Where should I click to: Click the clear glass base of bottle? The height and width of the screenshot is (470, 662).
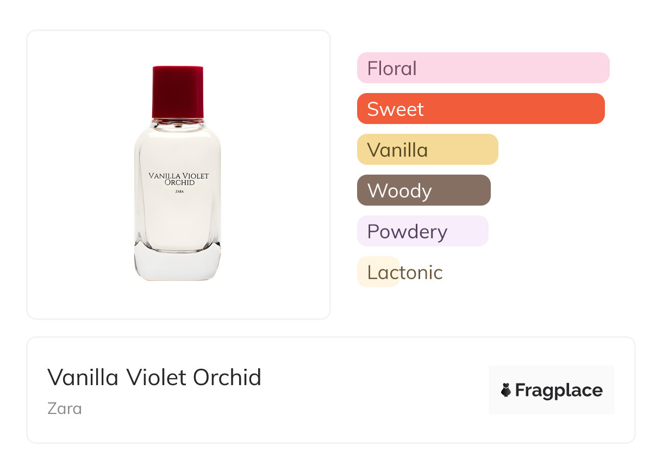pos(178,264)
